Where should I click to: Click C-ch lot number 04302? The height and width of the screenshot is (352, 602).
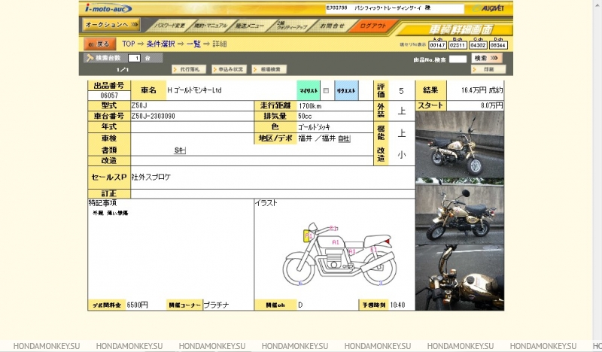point(478,45)
